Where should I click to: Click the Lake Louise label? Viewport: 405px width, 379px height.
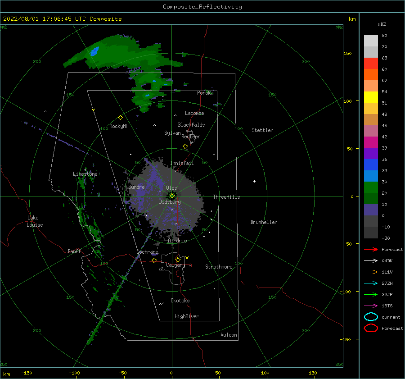[35, 221]
